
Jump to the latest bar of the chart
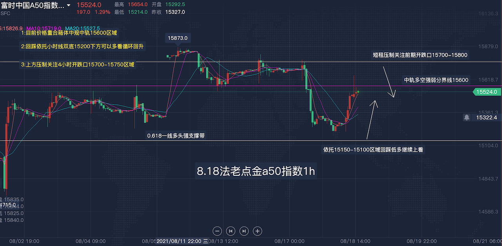click(244, 231)
